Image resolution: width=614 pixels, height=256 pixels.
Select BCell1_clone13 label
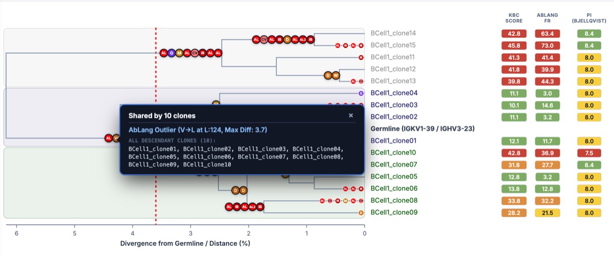[393, 81]
